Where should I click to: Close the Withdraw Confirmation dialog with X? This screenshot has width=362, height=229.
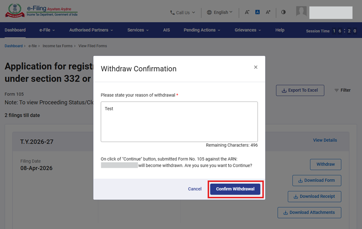point(256,67)
